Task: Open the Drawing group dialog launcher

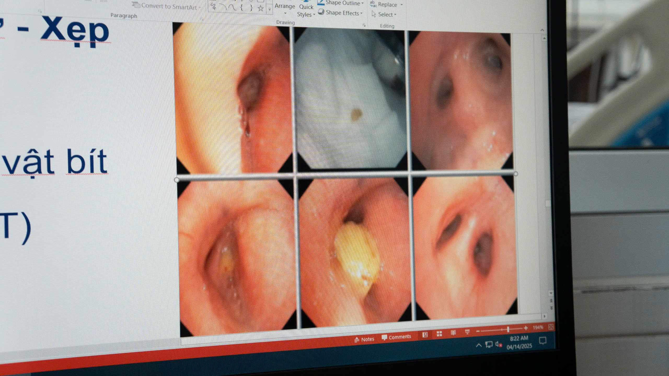Action: 364,25
